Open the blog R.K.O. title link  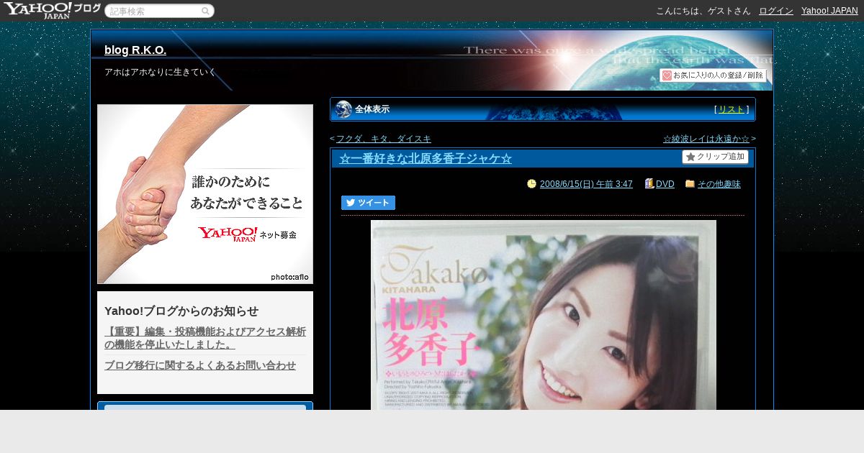coord(135,50)
